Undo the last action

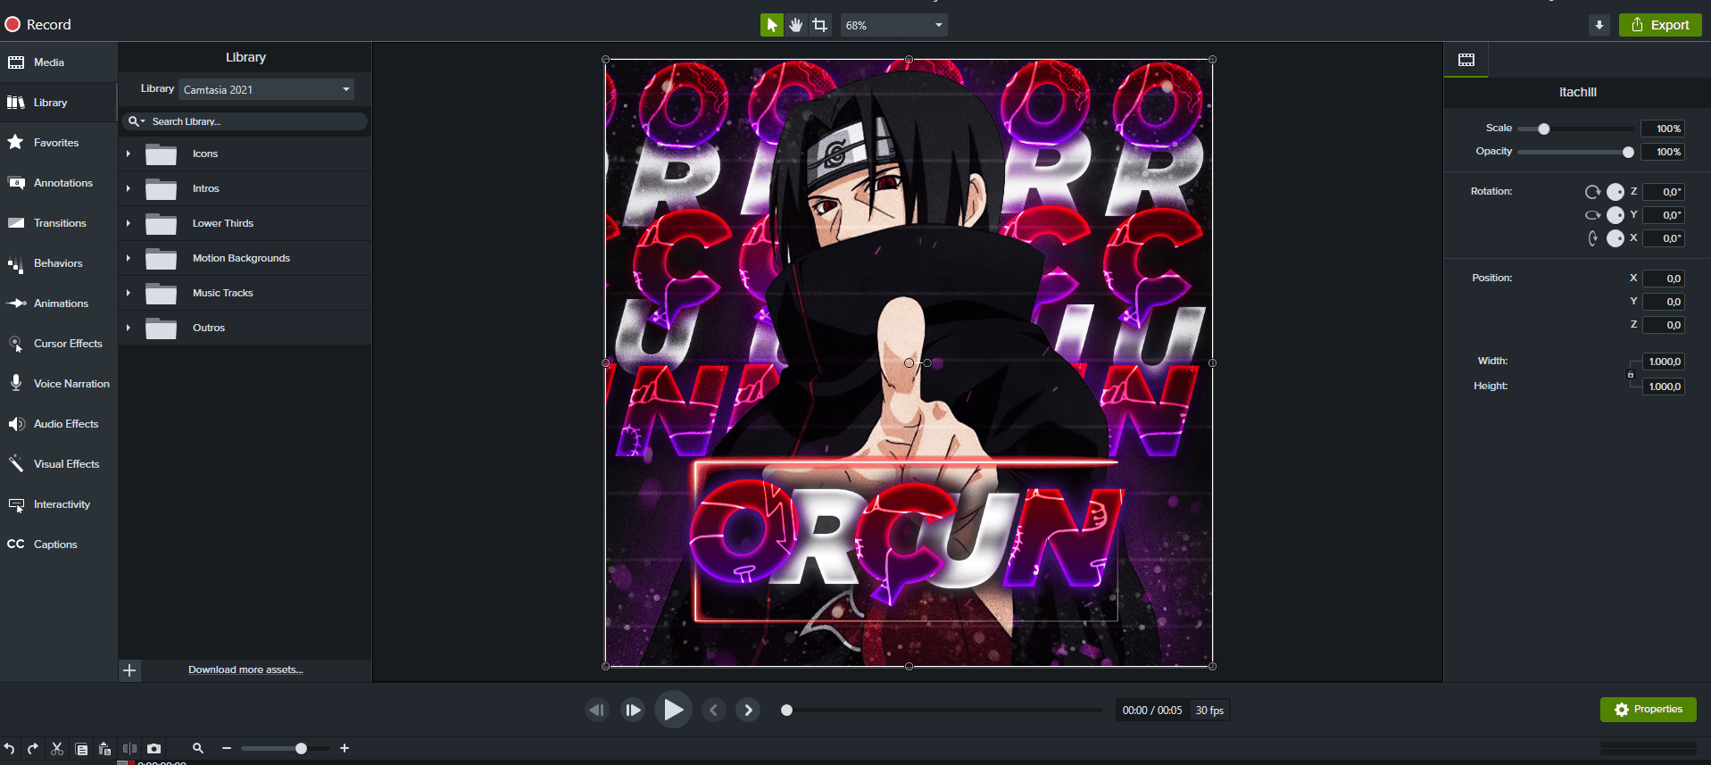coord(9,749)
